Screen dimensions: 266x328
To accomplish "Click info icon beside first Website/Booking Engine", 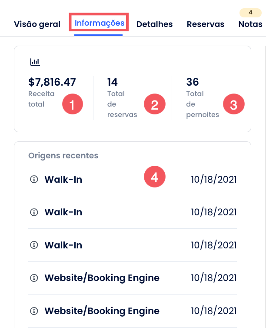I will point(33,278).
